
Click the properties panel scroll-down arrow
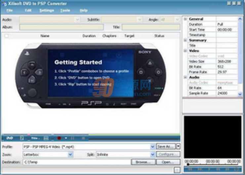(240, 94)
